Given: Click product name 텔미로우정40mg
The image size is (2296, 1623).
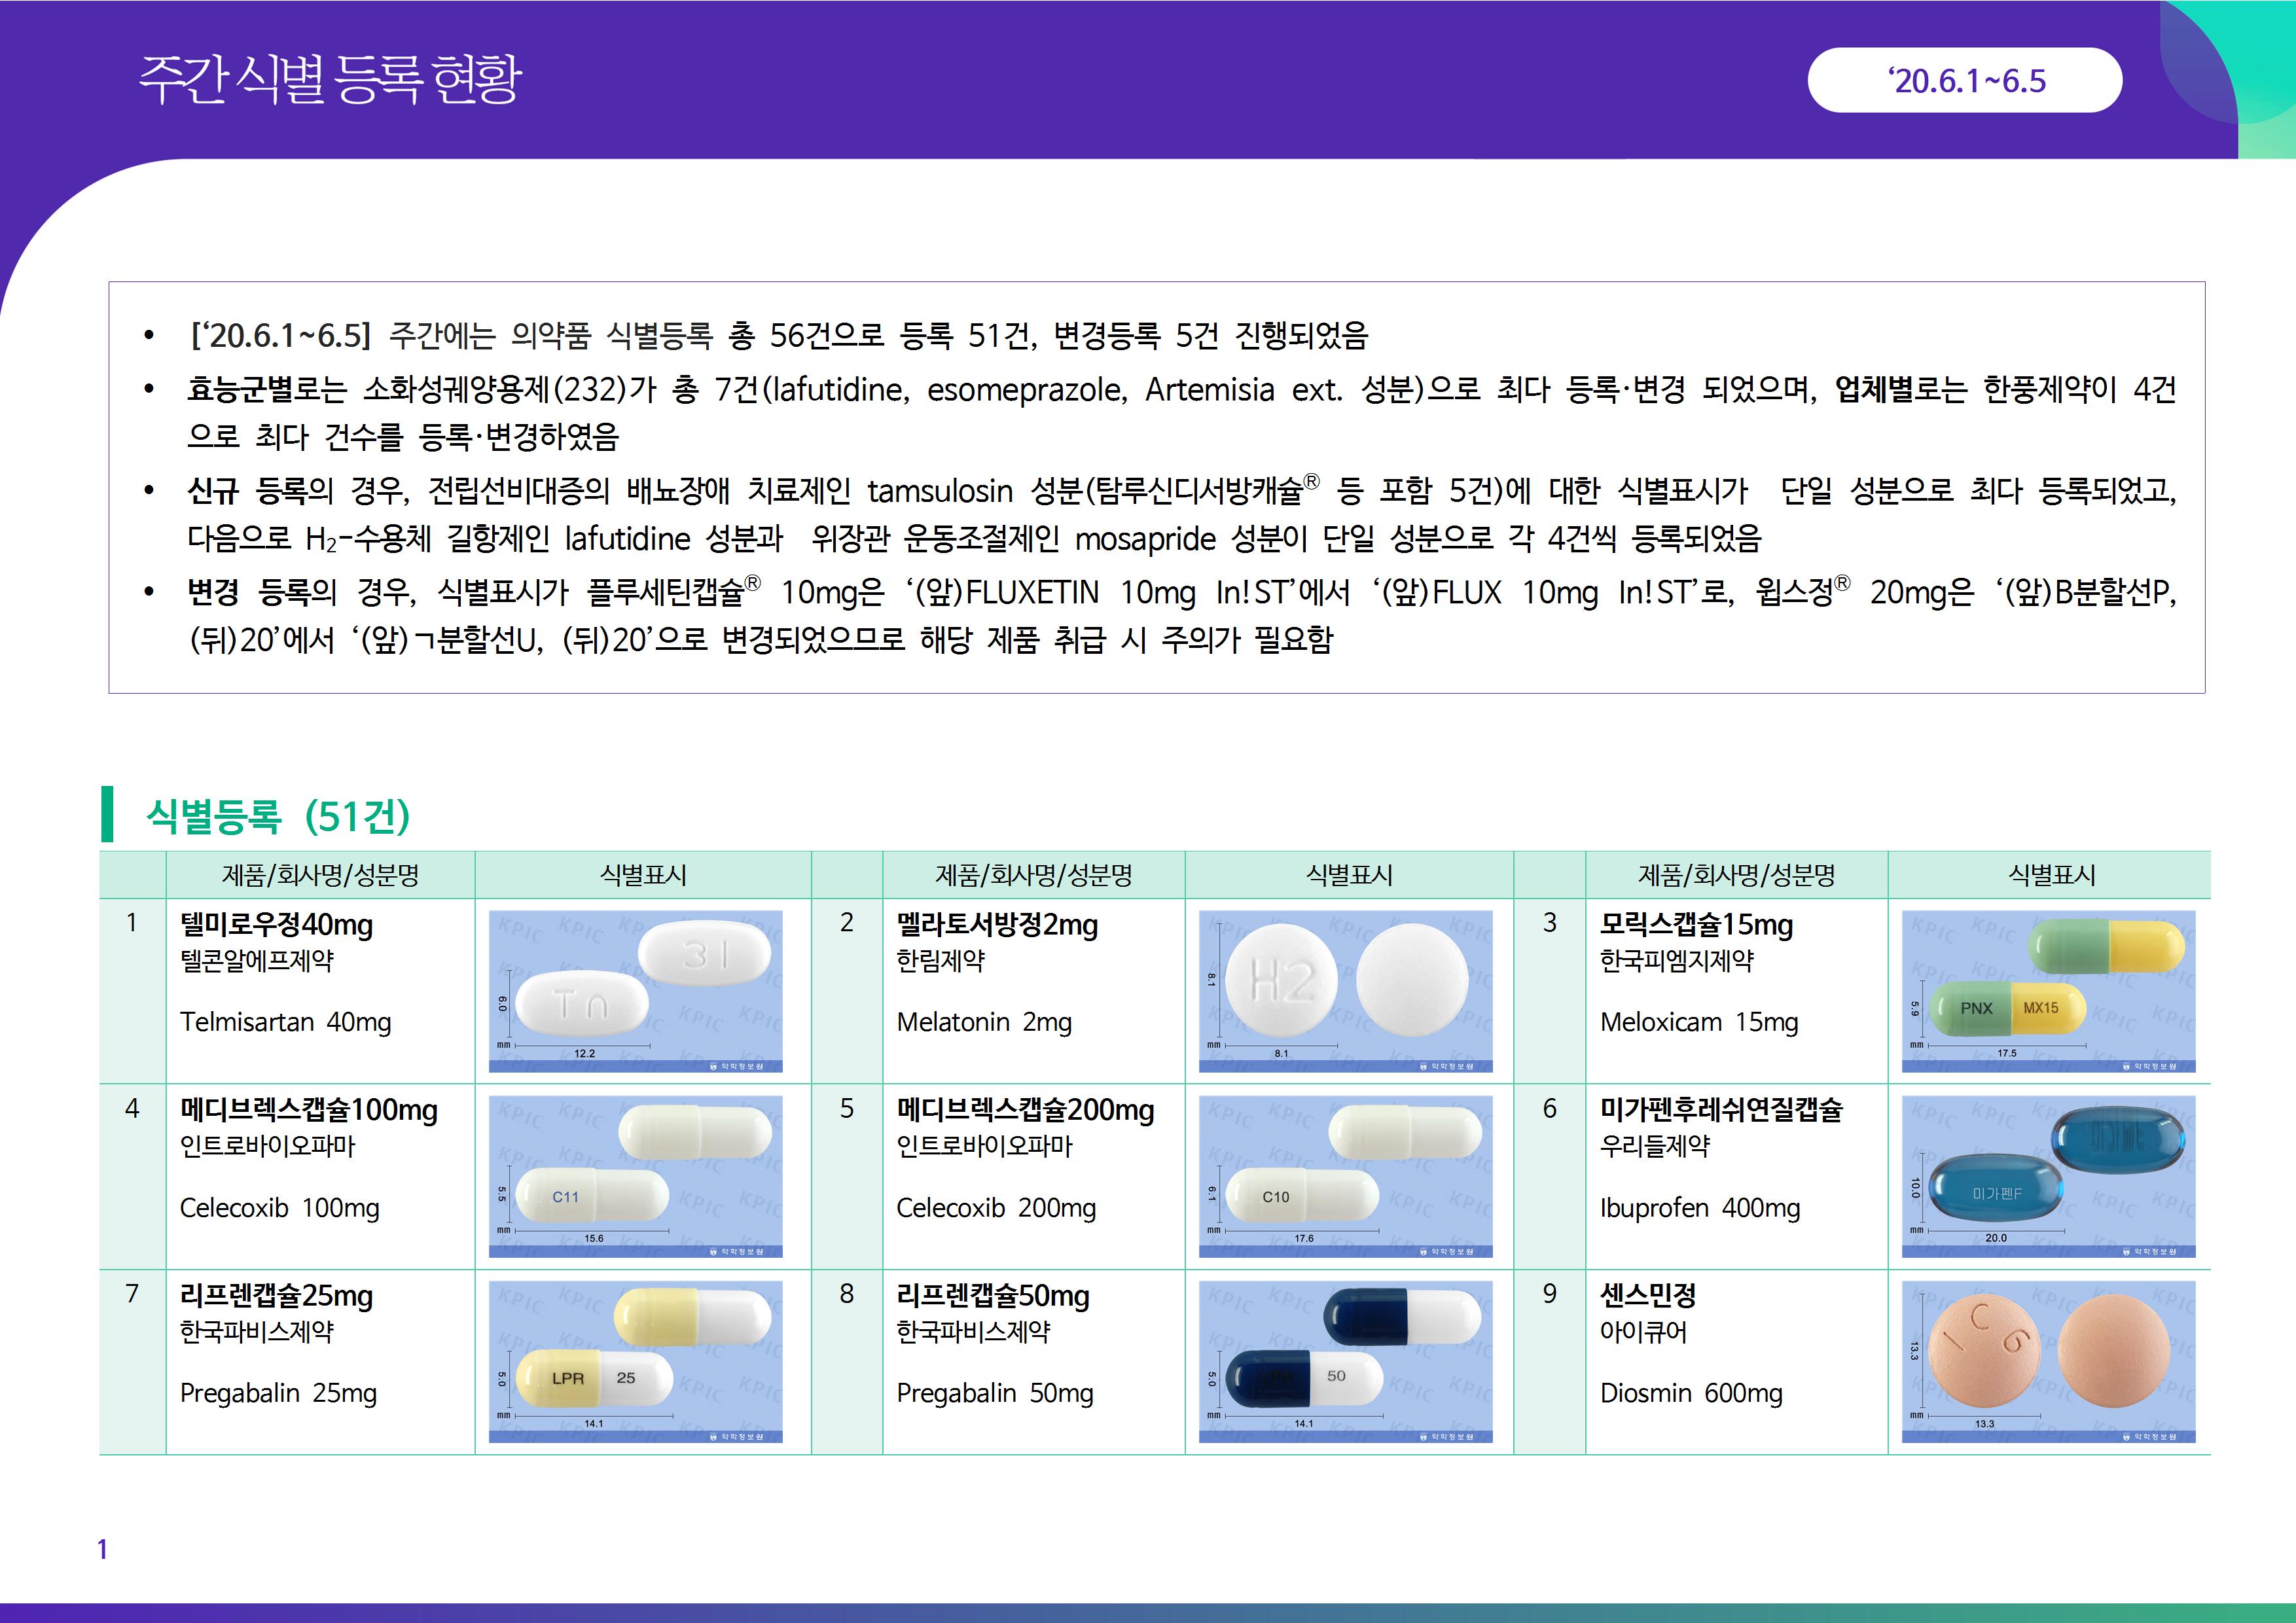Looking at the screenshot, I should [x=276, y=924].
